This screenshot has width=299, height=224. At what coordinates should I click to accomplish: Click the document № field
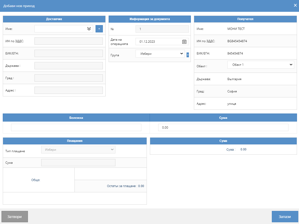pyautogui.click(x=162, y=29)
